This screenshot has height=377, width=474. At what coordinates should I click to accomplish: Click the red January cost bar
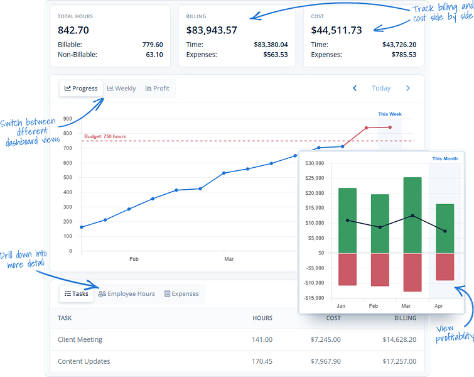click(x=347, y=269)
